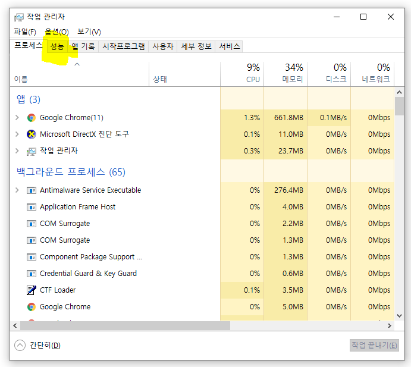Click the Microsoft DirectX diagnostic tool icon
411x367 pixels.
pos(32,134)
